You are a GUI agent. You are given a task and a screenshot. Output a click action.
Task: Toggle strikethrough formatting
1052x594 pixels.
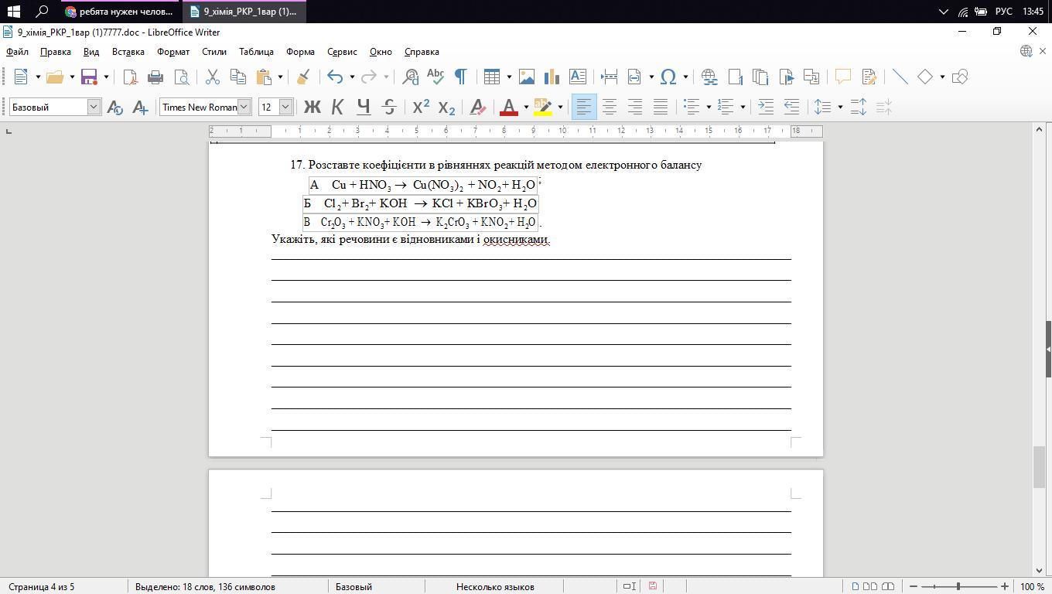(389, 107)
